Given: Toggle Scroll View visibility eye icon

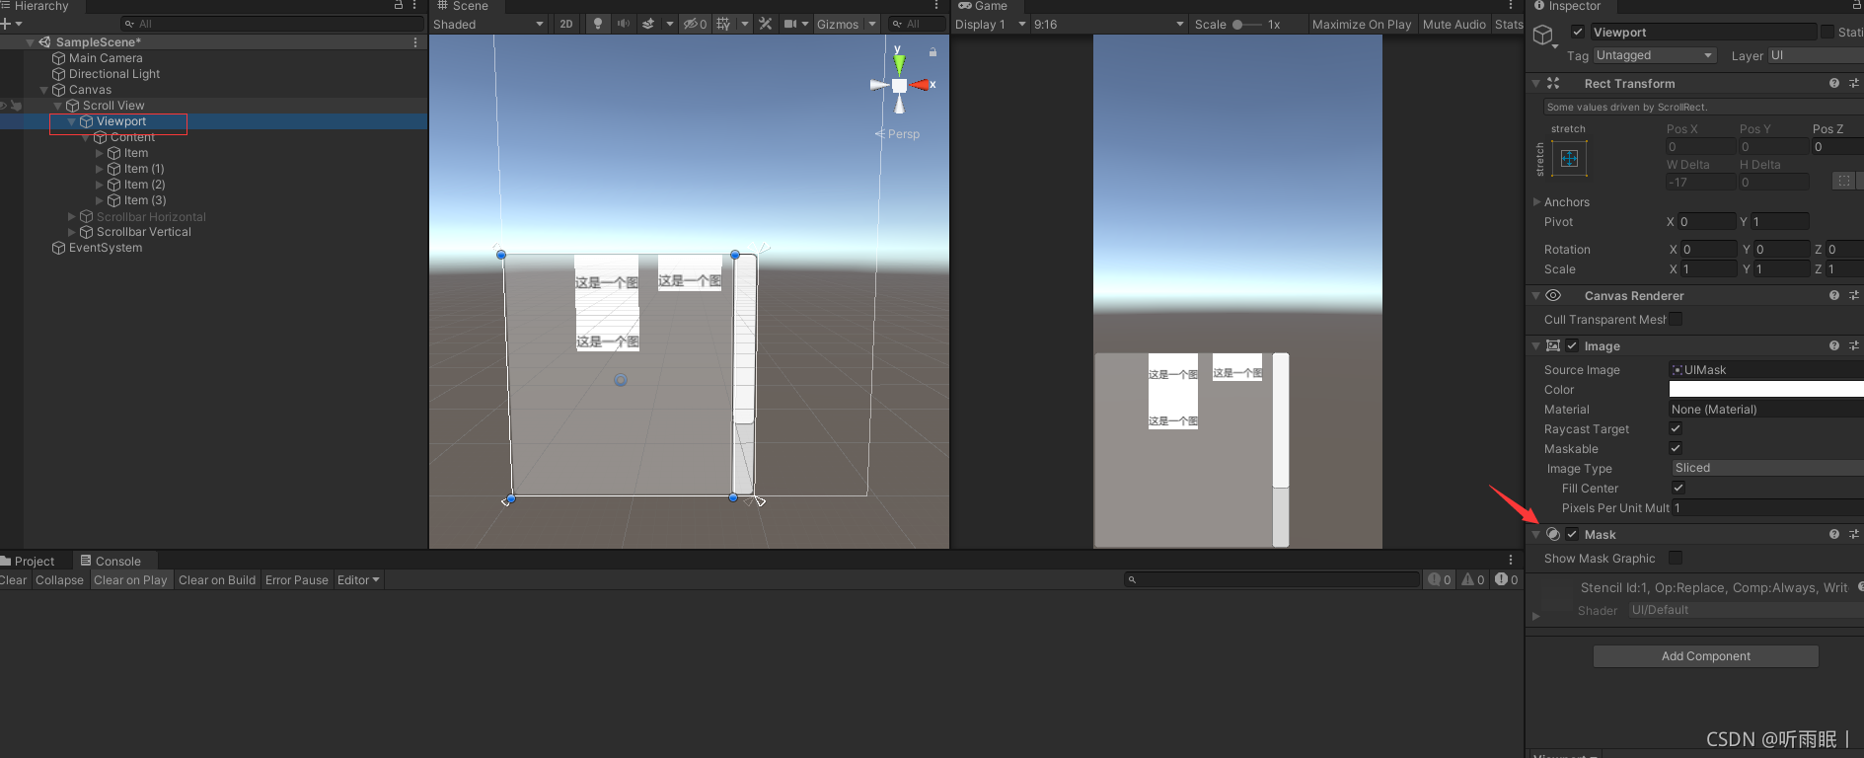Looking at the screenshot, I should coord(3,106).
